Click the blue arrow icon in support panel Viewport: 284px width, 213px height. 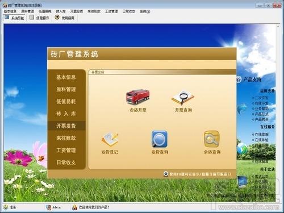(x=242, y=109)
